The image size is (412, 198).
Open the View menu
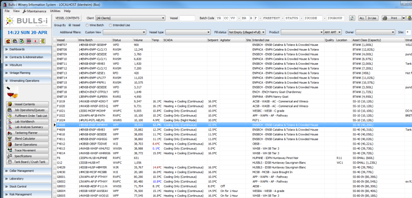click(x=16, y=11)
